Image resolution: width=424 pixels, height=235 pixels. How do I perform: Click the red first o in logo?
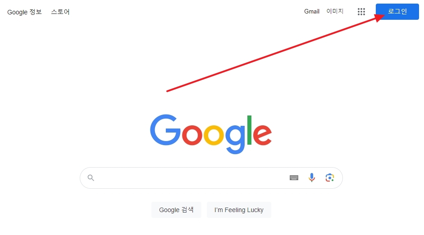click(192, 134)
